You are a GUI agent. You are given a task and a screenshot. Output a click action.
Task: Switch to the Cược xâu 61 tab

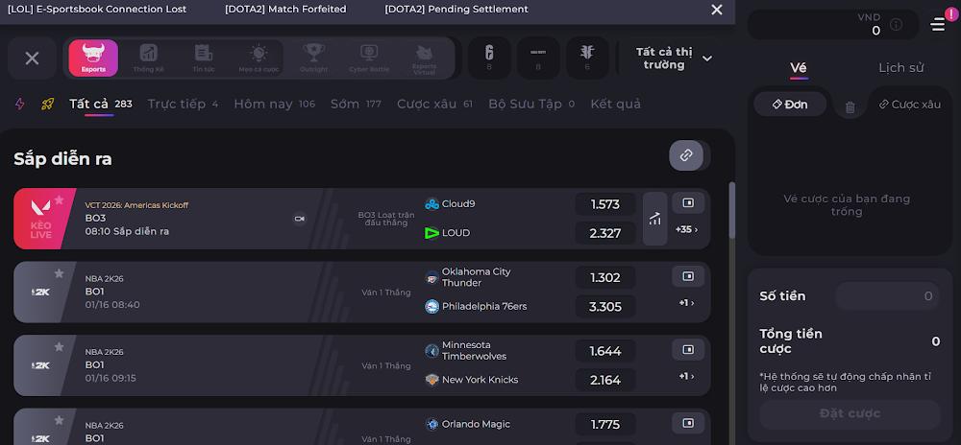(434, 104)
